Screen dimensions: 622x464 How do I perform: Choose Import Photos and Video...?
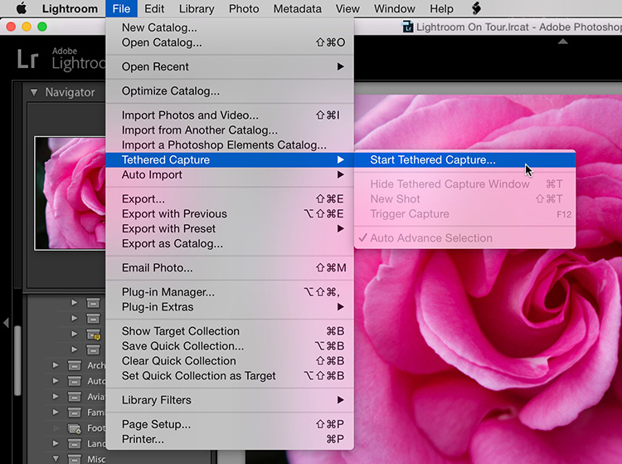(230, 115)
